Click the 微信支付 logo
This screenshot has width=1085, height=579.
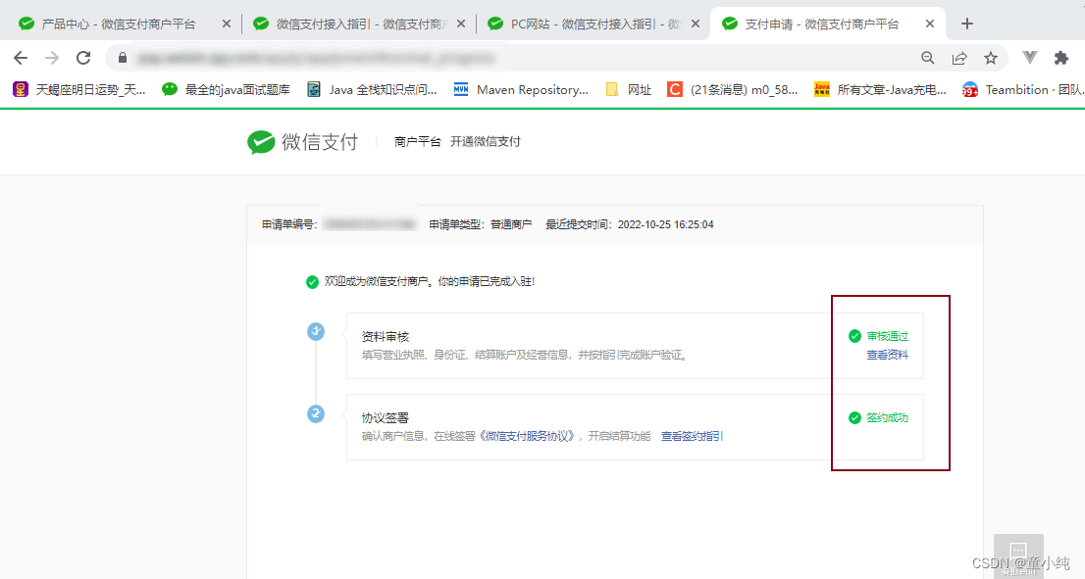coord(302,142)
